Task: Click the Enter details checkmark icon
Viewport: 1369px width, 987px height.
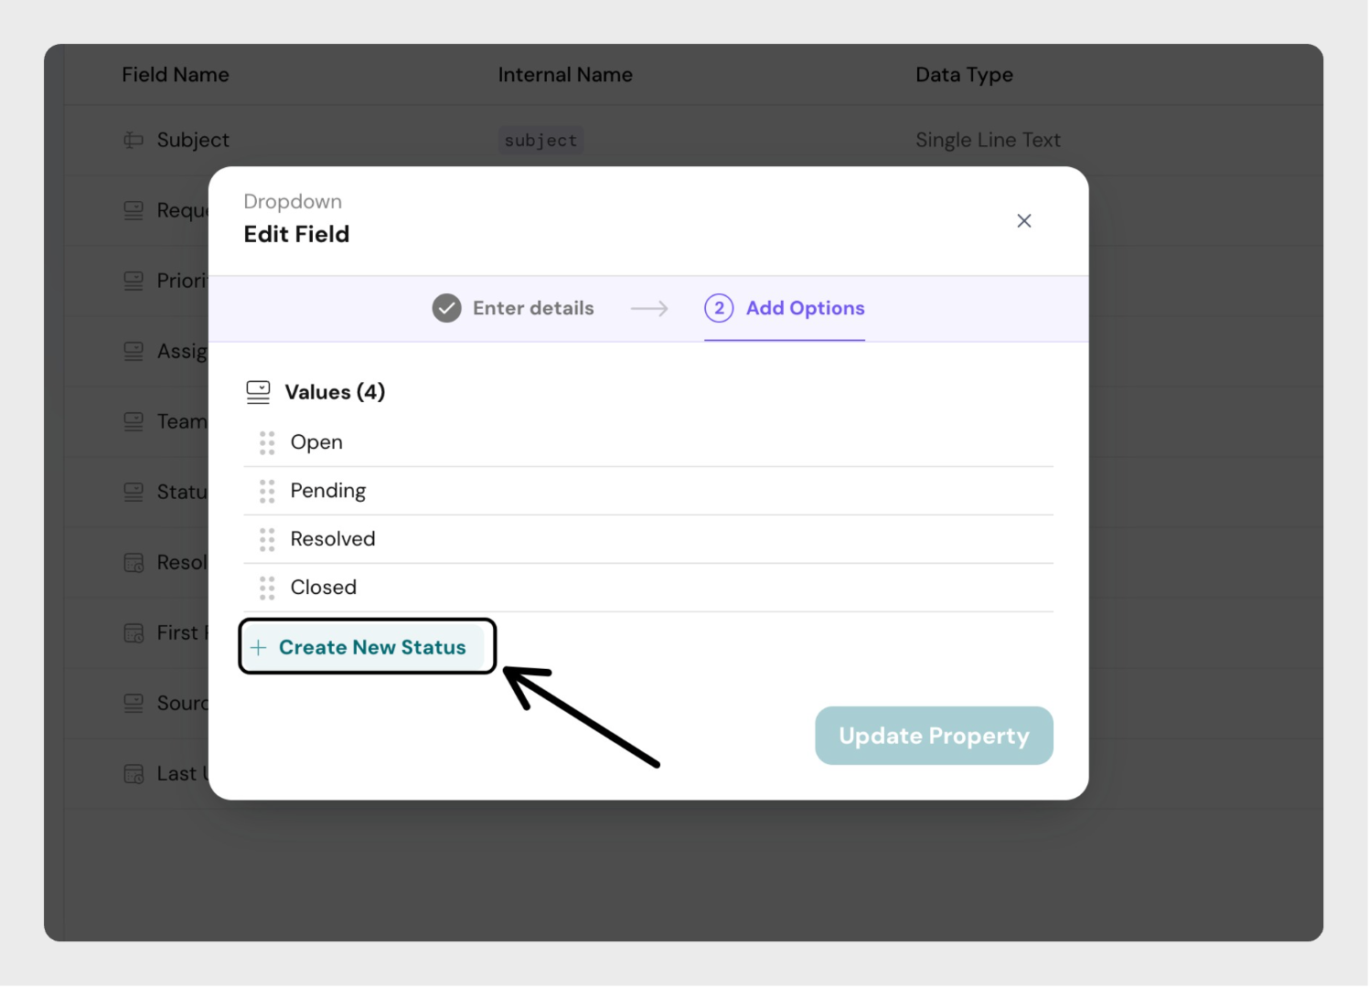Action: pyautogui.click(x=446, y=309)
